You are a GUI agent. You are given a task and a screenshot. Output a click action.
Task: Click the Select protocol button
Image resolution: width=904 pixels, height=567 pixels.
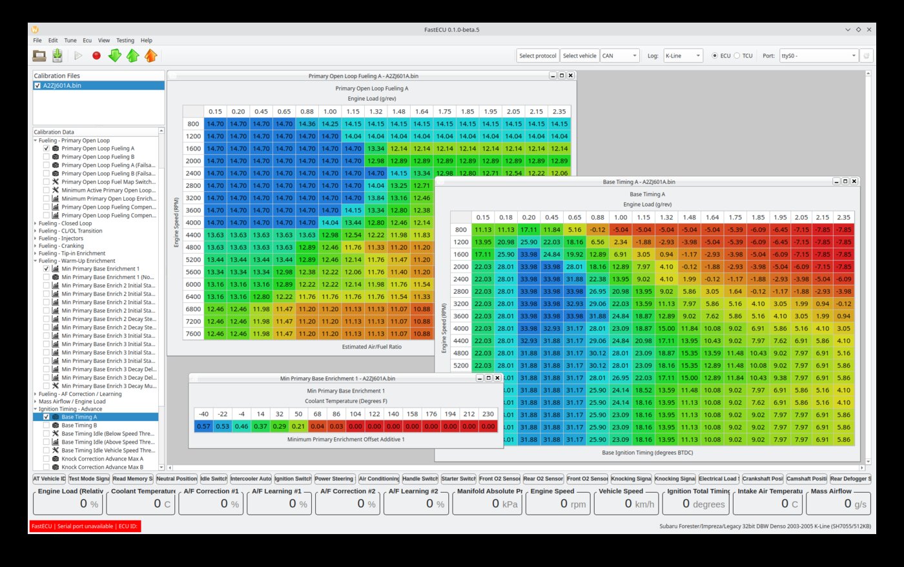pos(537,56)
